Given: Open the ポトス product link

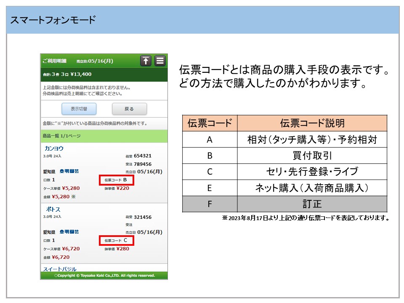Looking at the screenshot, I should click(53, 209).
